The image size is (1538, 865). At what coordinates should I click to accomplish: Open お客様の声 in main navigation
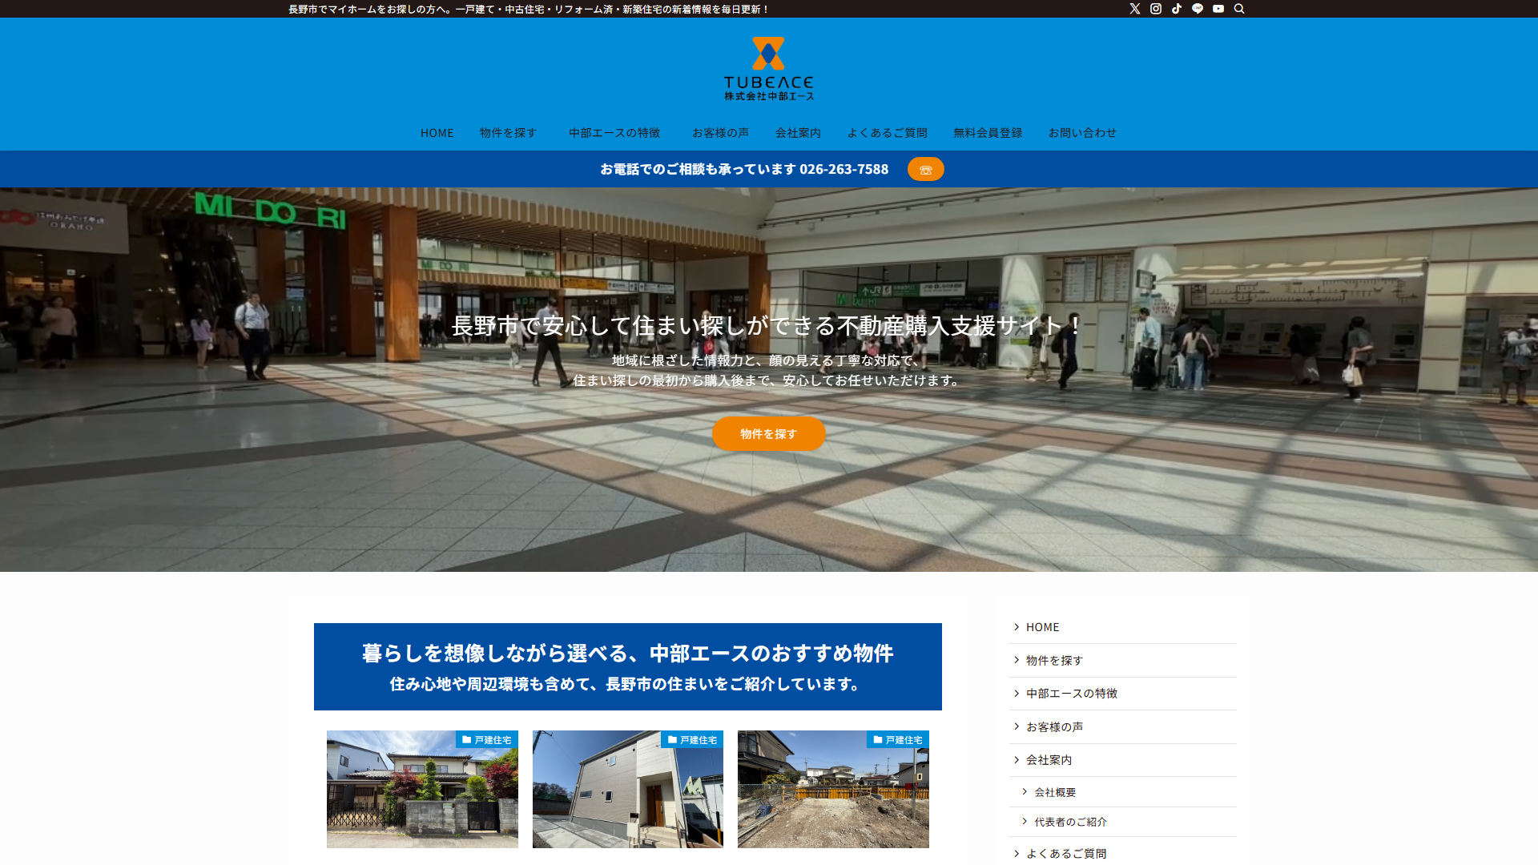point(721,133)
